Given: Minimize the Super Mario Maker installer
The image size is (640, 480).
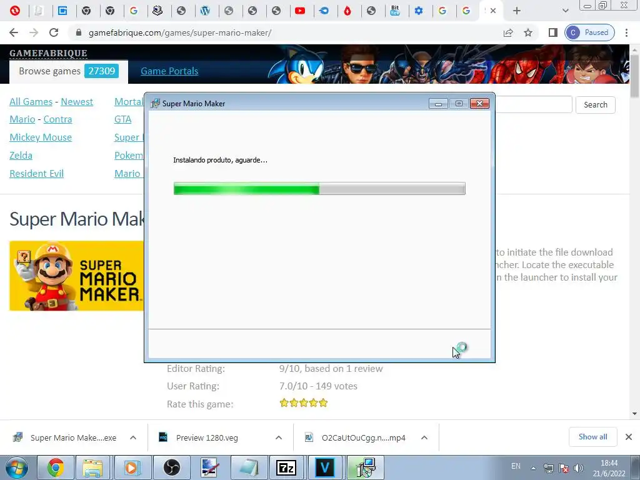Looking at the screenshot, I should click(438, 104).
